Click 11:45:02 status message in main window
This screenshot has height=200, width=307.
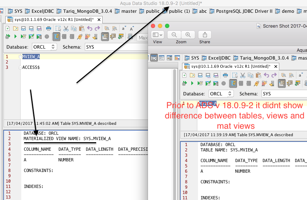coord(62,123)
